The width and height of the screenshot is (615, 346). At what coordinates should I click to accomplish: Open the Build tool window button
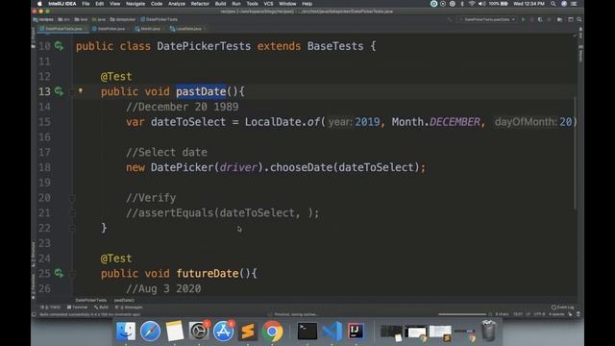tap(101, 308)
